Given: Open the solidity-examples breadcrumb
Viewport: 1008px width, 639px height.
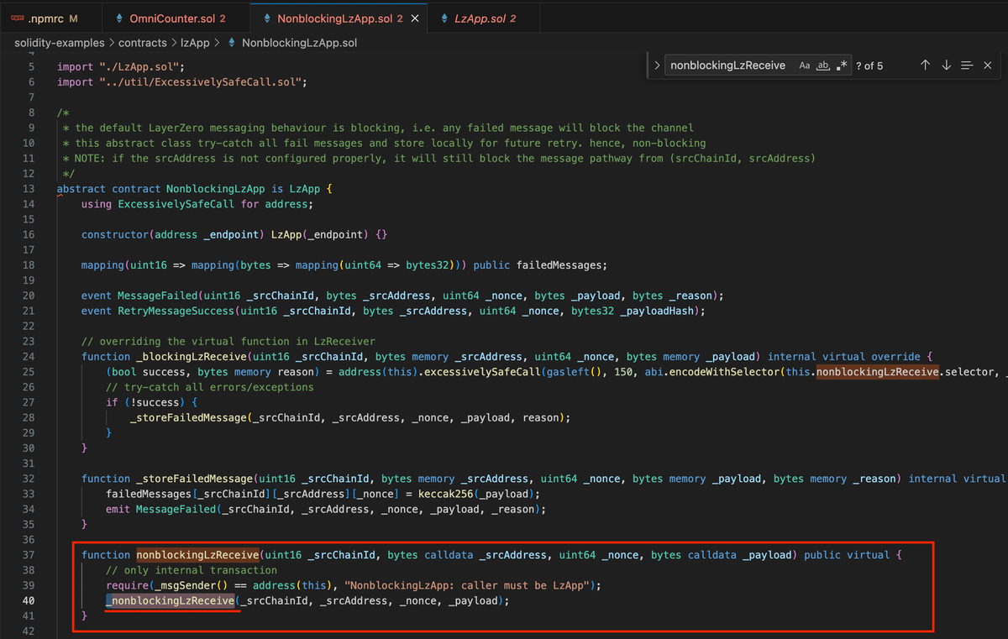Looking at the screenshot, I should tap(60, 43).
